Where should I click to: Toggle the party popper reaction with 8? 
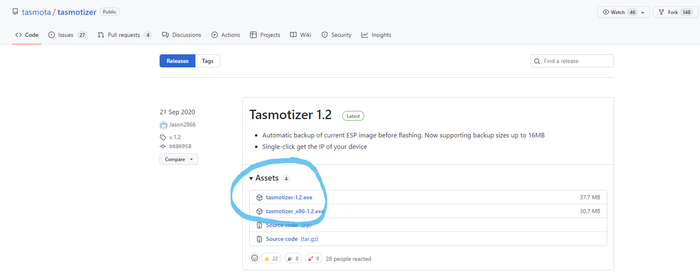pos(293,258)
